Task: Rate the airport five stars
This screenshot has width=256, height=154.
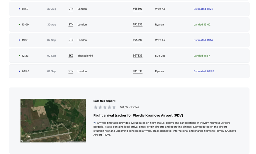Action: tap(114, 107)
